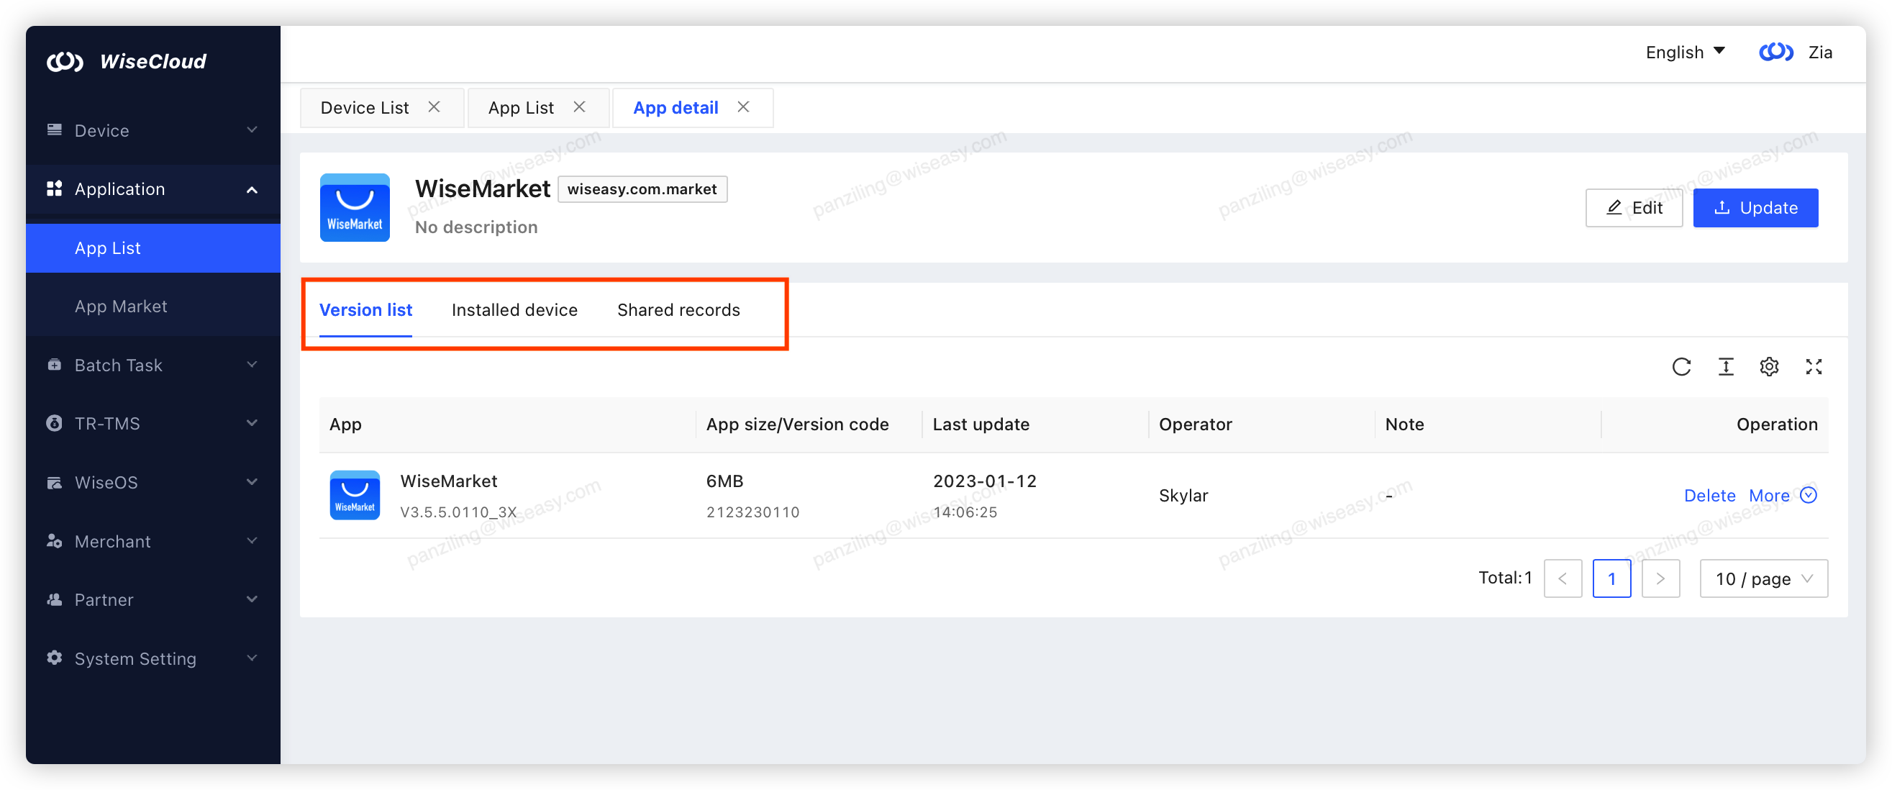Click the Update button
Viewport: 1892px width, 790px height.
pyautogui.click(x=1755, y=208)
